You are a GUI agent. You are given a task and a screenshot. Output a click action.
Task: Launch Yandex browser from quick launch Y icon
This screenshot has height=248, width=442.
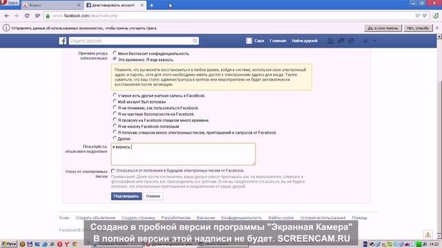[67, 244]
